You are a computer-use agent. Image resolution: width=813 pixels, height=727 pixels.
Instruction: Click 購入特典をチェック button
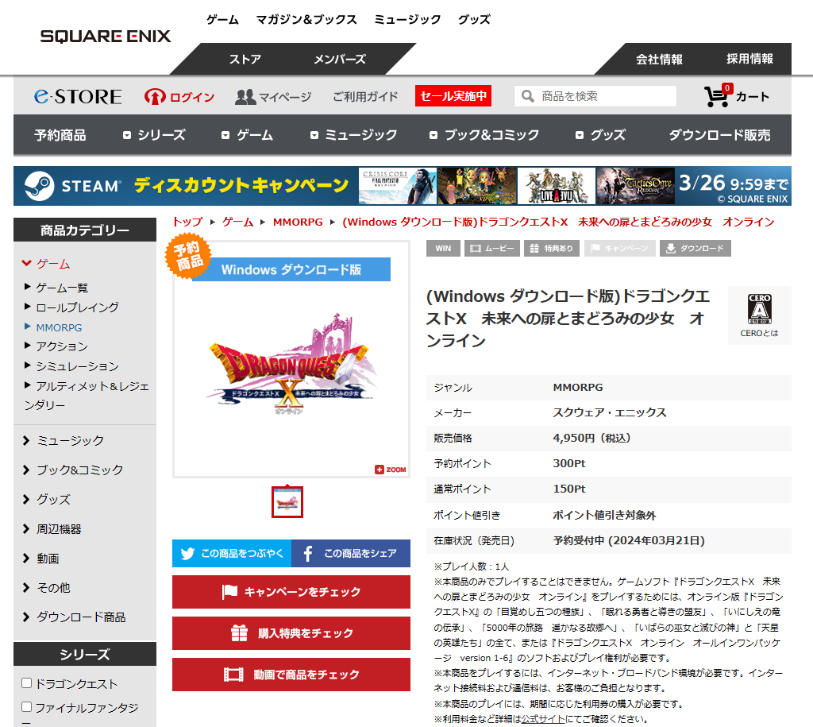291,633
